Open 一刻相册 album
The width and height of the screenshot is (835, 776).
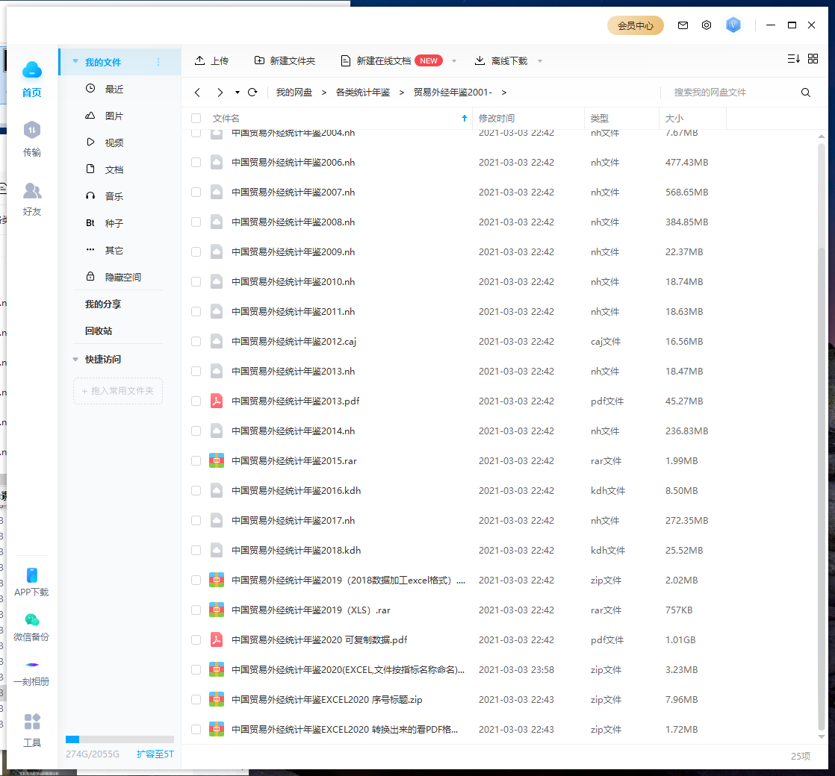[x=32, y=665]
